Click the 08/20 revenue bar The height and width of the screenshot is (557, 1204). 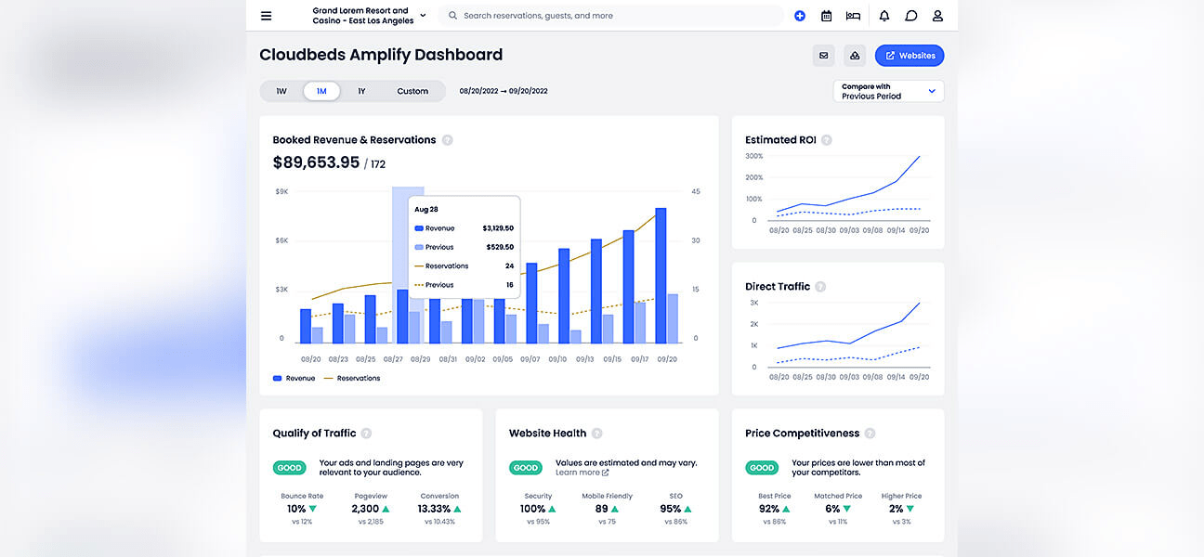point(306,327)
